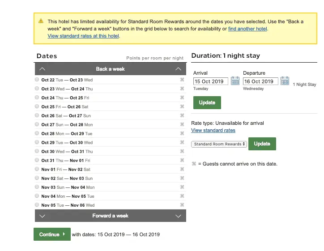Click unavailable X icon for Oct 22 row
The width and height of the screenshot is (324, 251).
pos(182,80)
